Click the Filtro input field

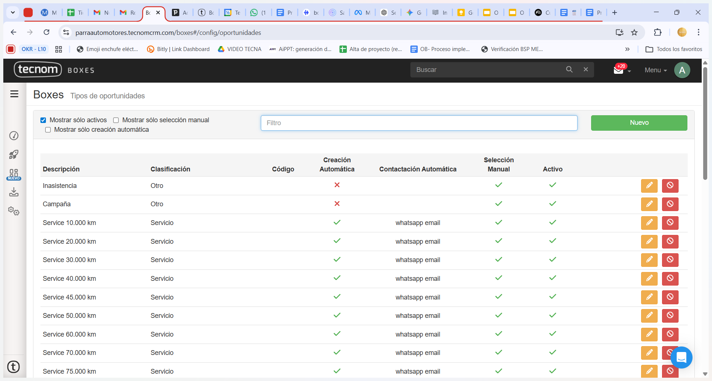419,123
